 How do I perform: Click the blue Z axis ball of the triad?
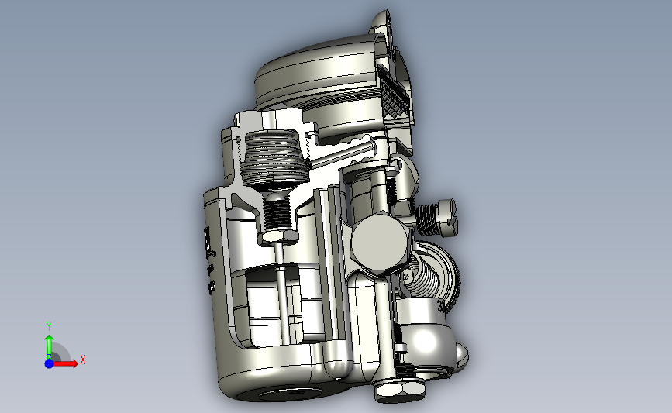50,363
